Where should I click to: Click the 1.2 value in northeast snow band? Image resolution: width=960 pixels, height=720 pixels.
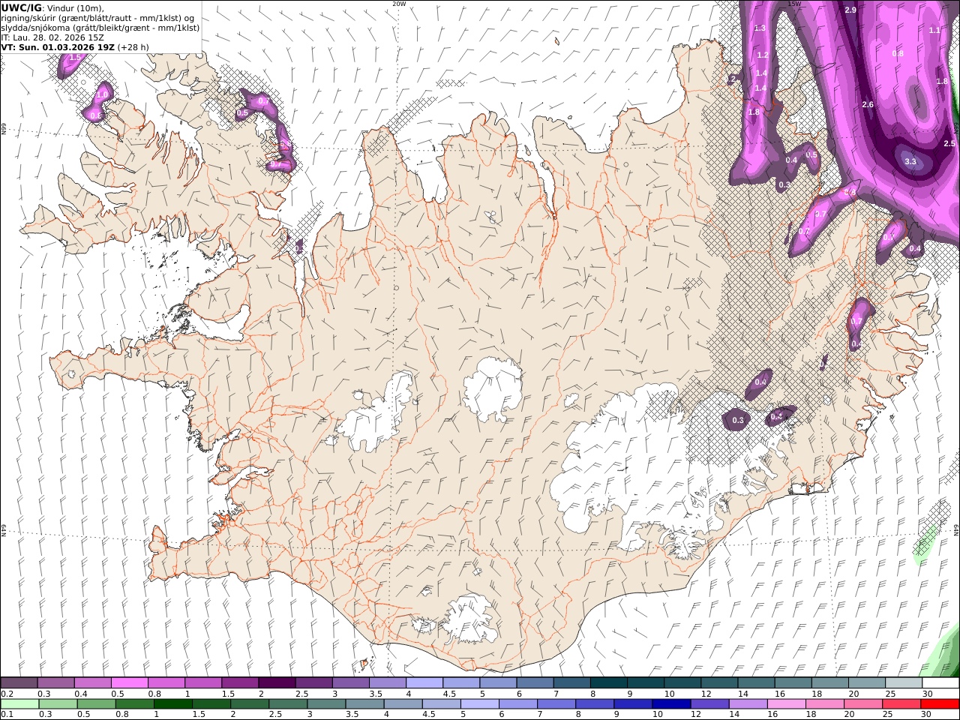point(763,55)
